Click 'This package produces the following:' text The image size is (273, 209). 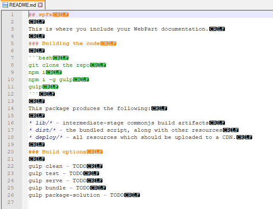pos(89,108)
